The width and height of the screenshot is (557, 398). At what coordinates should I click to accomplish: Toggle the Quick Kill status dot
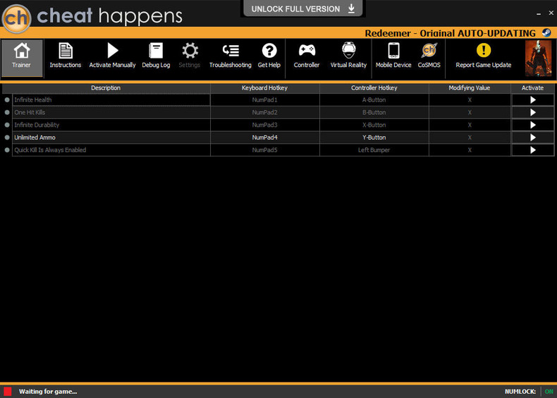pos(7,150)
